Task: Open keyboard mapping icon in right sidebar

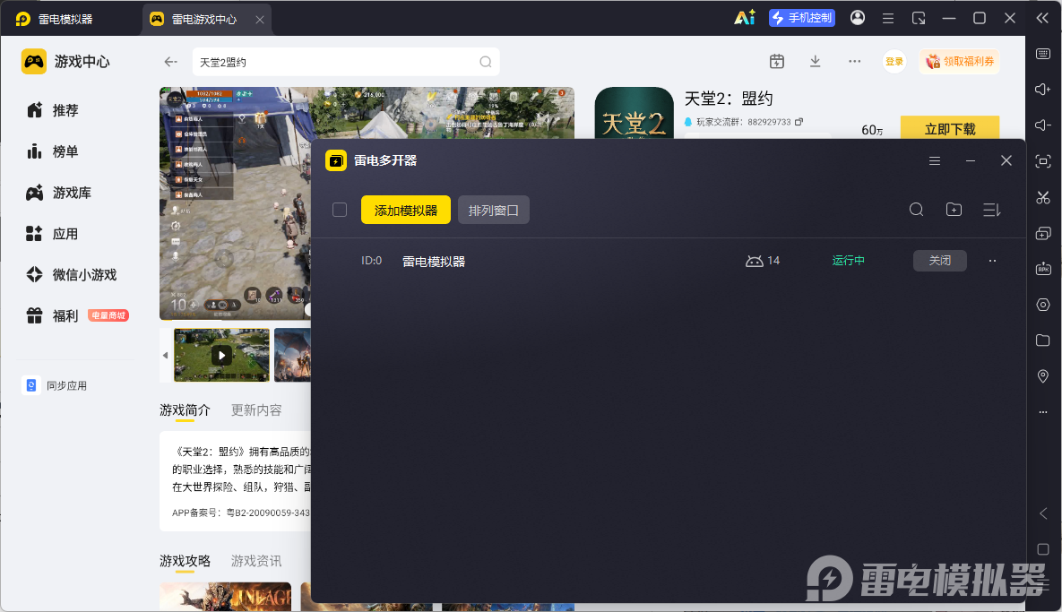Action: 1043,54
